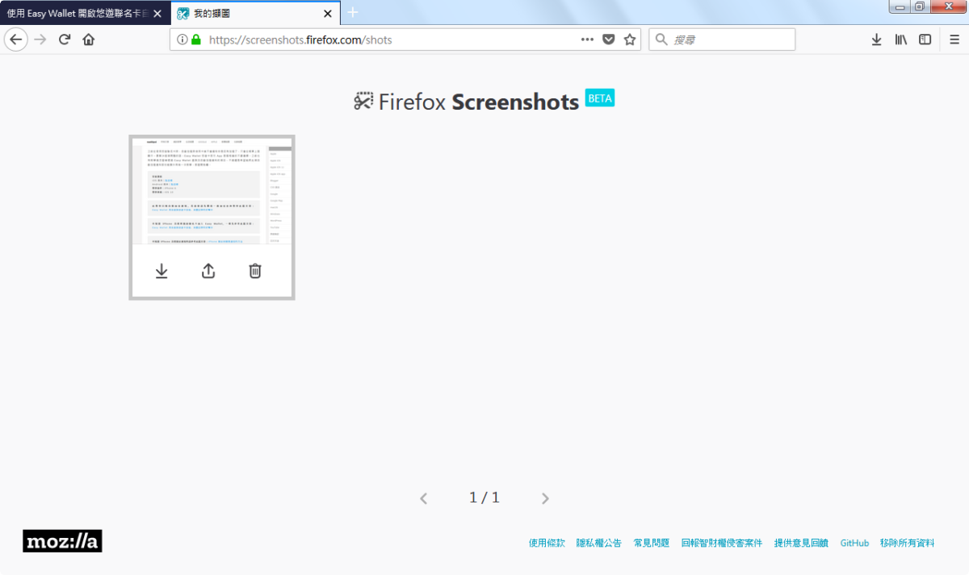Click the search magnifier icon
The height and width of the screenshot is (575, 969).
(x=661, y=40)
